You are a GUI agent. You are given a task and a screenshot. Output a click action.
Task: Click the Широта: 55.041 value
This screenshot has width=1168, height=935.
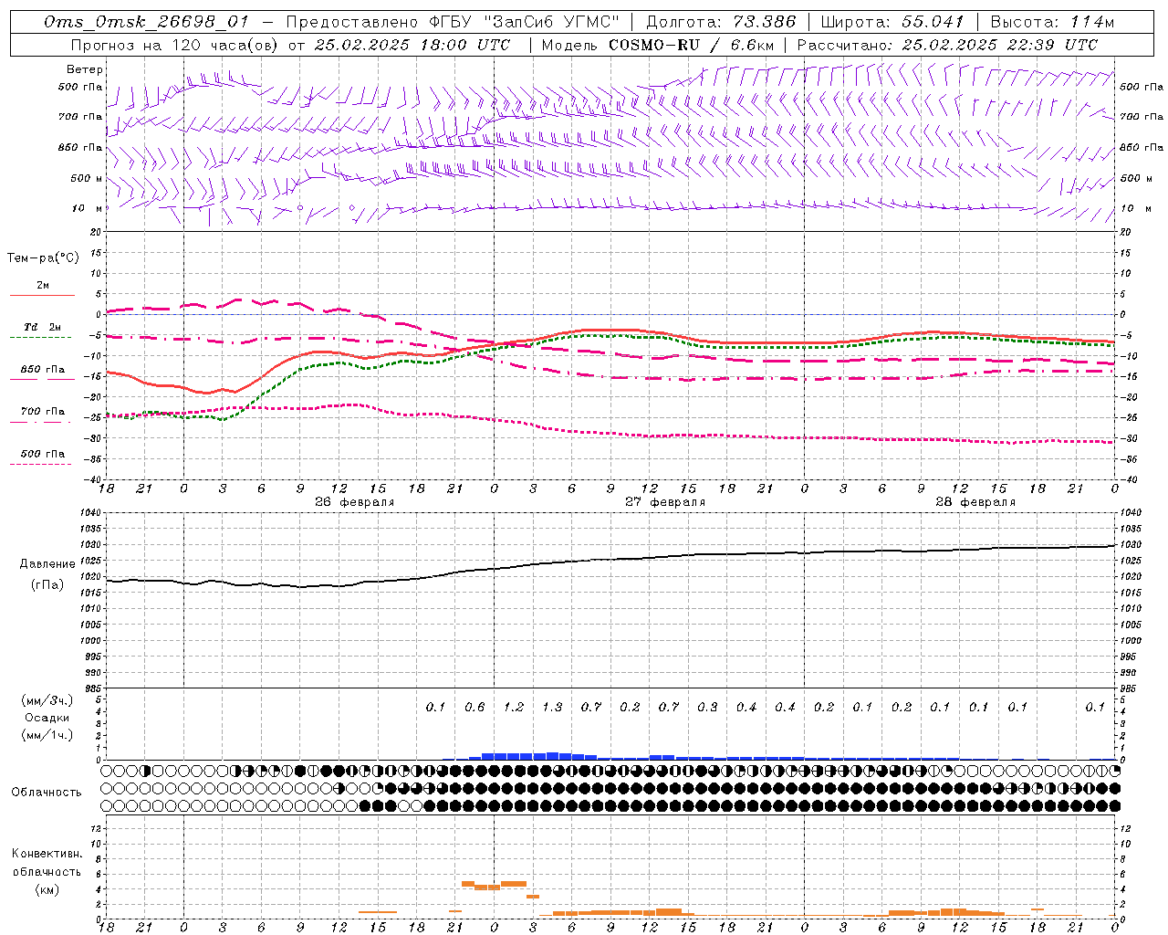pos(892,22)
